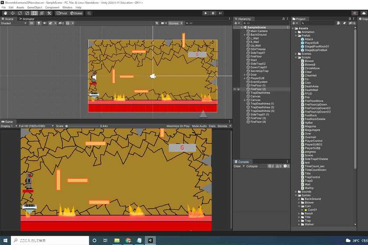Open the GameObject menu

(x=35, y=7)
